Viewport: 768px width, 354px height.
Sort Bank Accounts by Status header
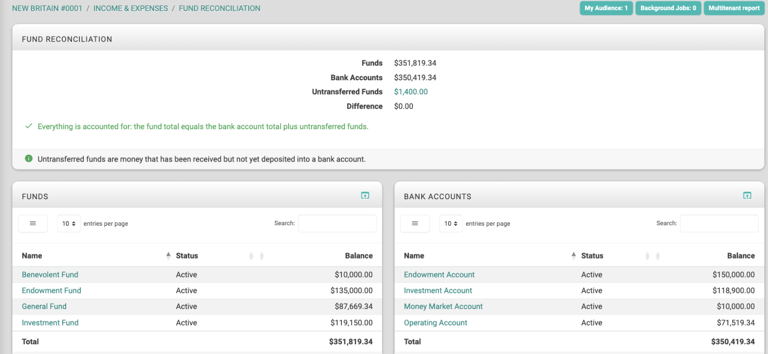[x=592, y=256]
